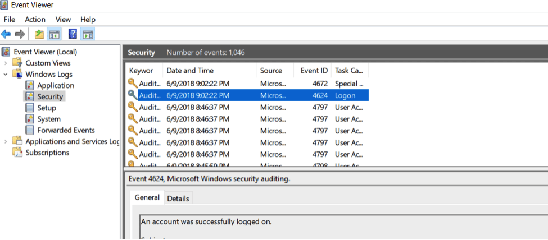Screen dimensions: 548x240
Task: Collapse the Windows Logs tree node
Action: pos(6,74)
